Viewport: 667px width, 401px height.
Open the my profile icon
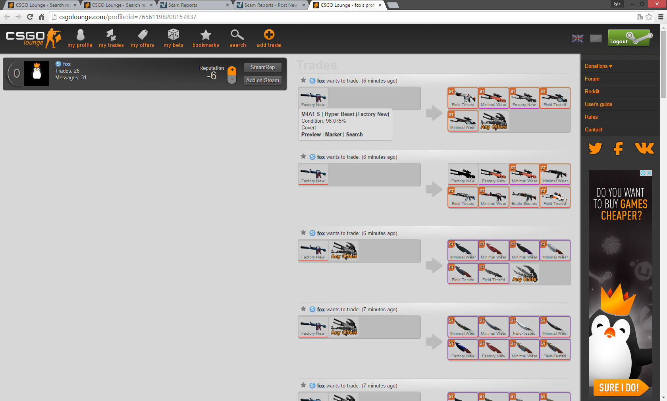(x=80, y=35)
